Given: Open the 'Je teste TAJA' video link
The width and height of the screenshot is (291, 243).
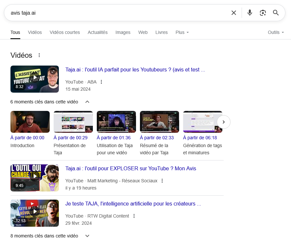Looking at the screenshot, I should [x=133, y=204].
